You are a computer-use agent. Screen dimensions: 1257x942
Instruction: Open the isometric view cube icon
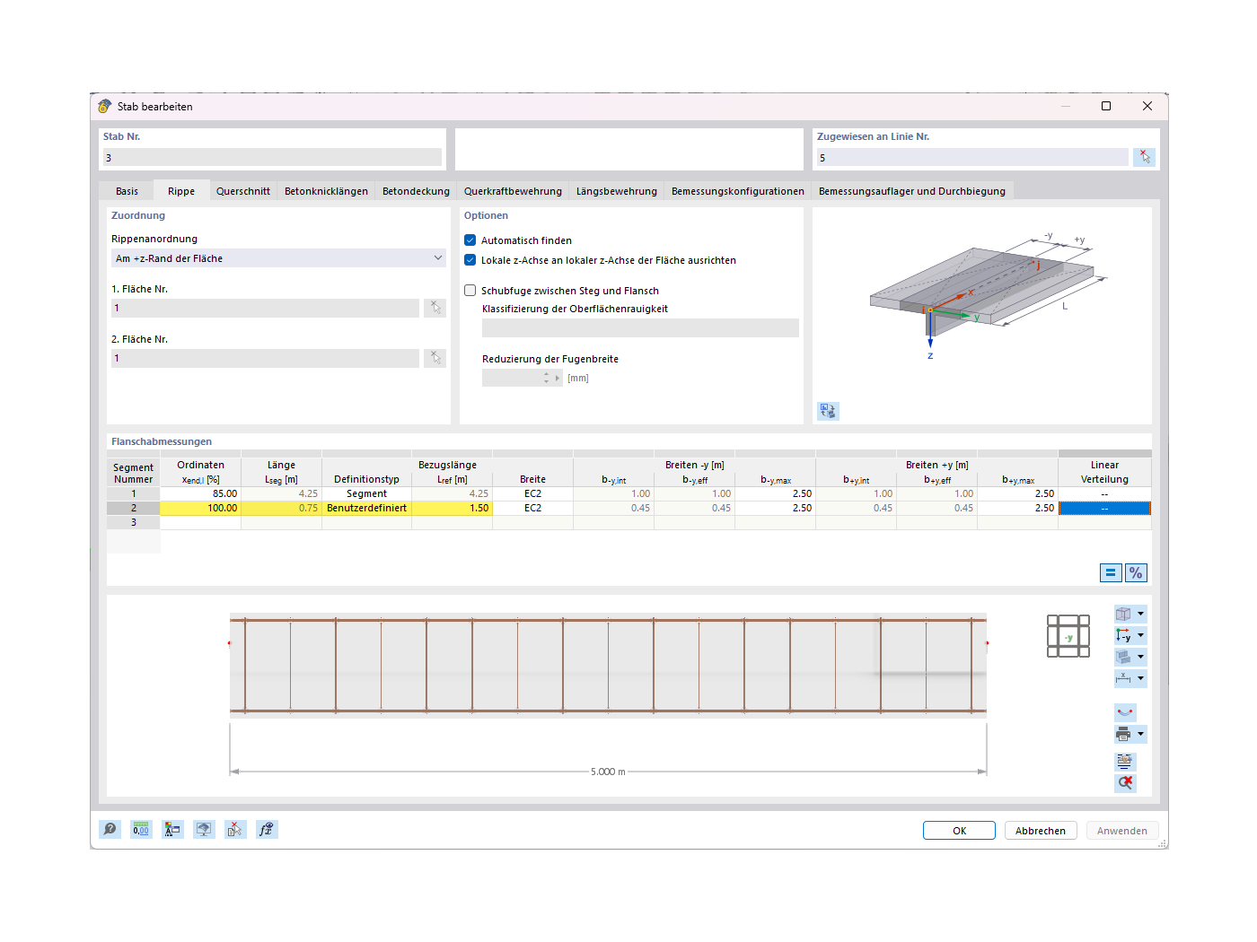click(x=1123, y=614)
